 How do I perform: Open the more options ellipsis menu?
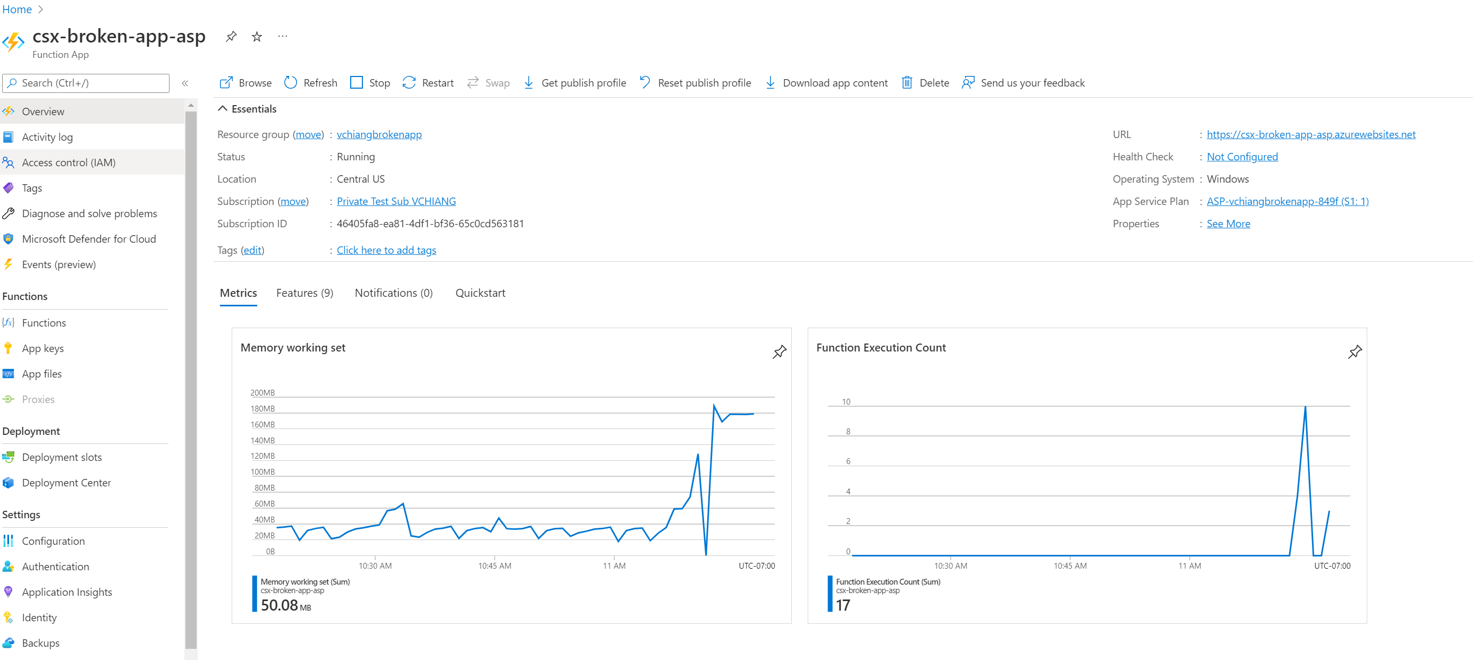pos(283,37)
